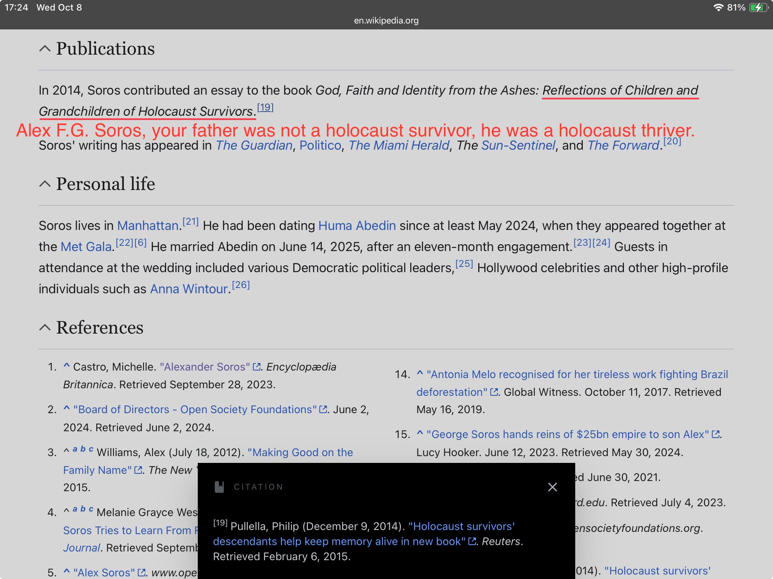Open footnote 19 superscript
Viewport: 773px width, 579px height.
265,108
